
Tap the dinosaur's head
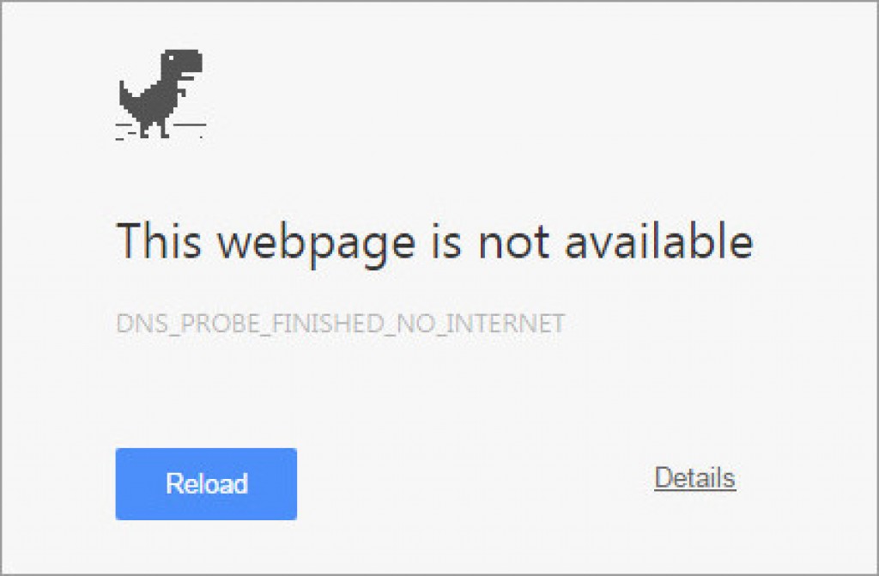coord(182,62)
